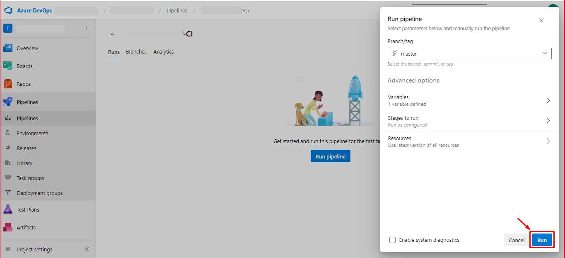Click the Run button in panel
Viewport: 565px width, 258px height.
(542, 240)
